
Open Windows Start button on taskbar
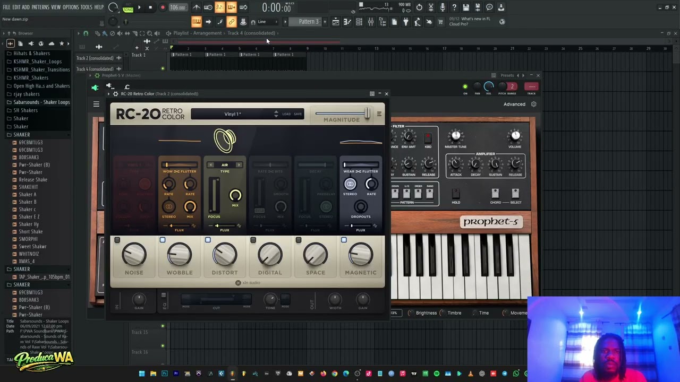click(142, 374)
